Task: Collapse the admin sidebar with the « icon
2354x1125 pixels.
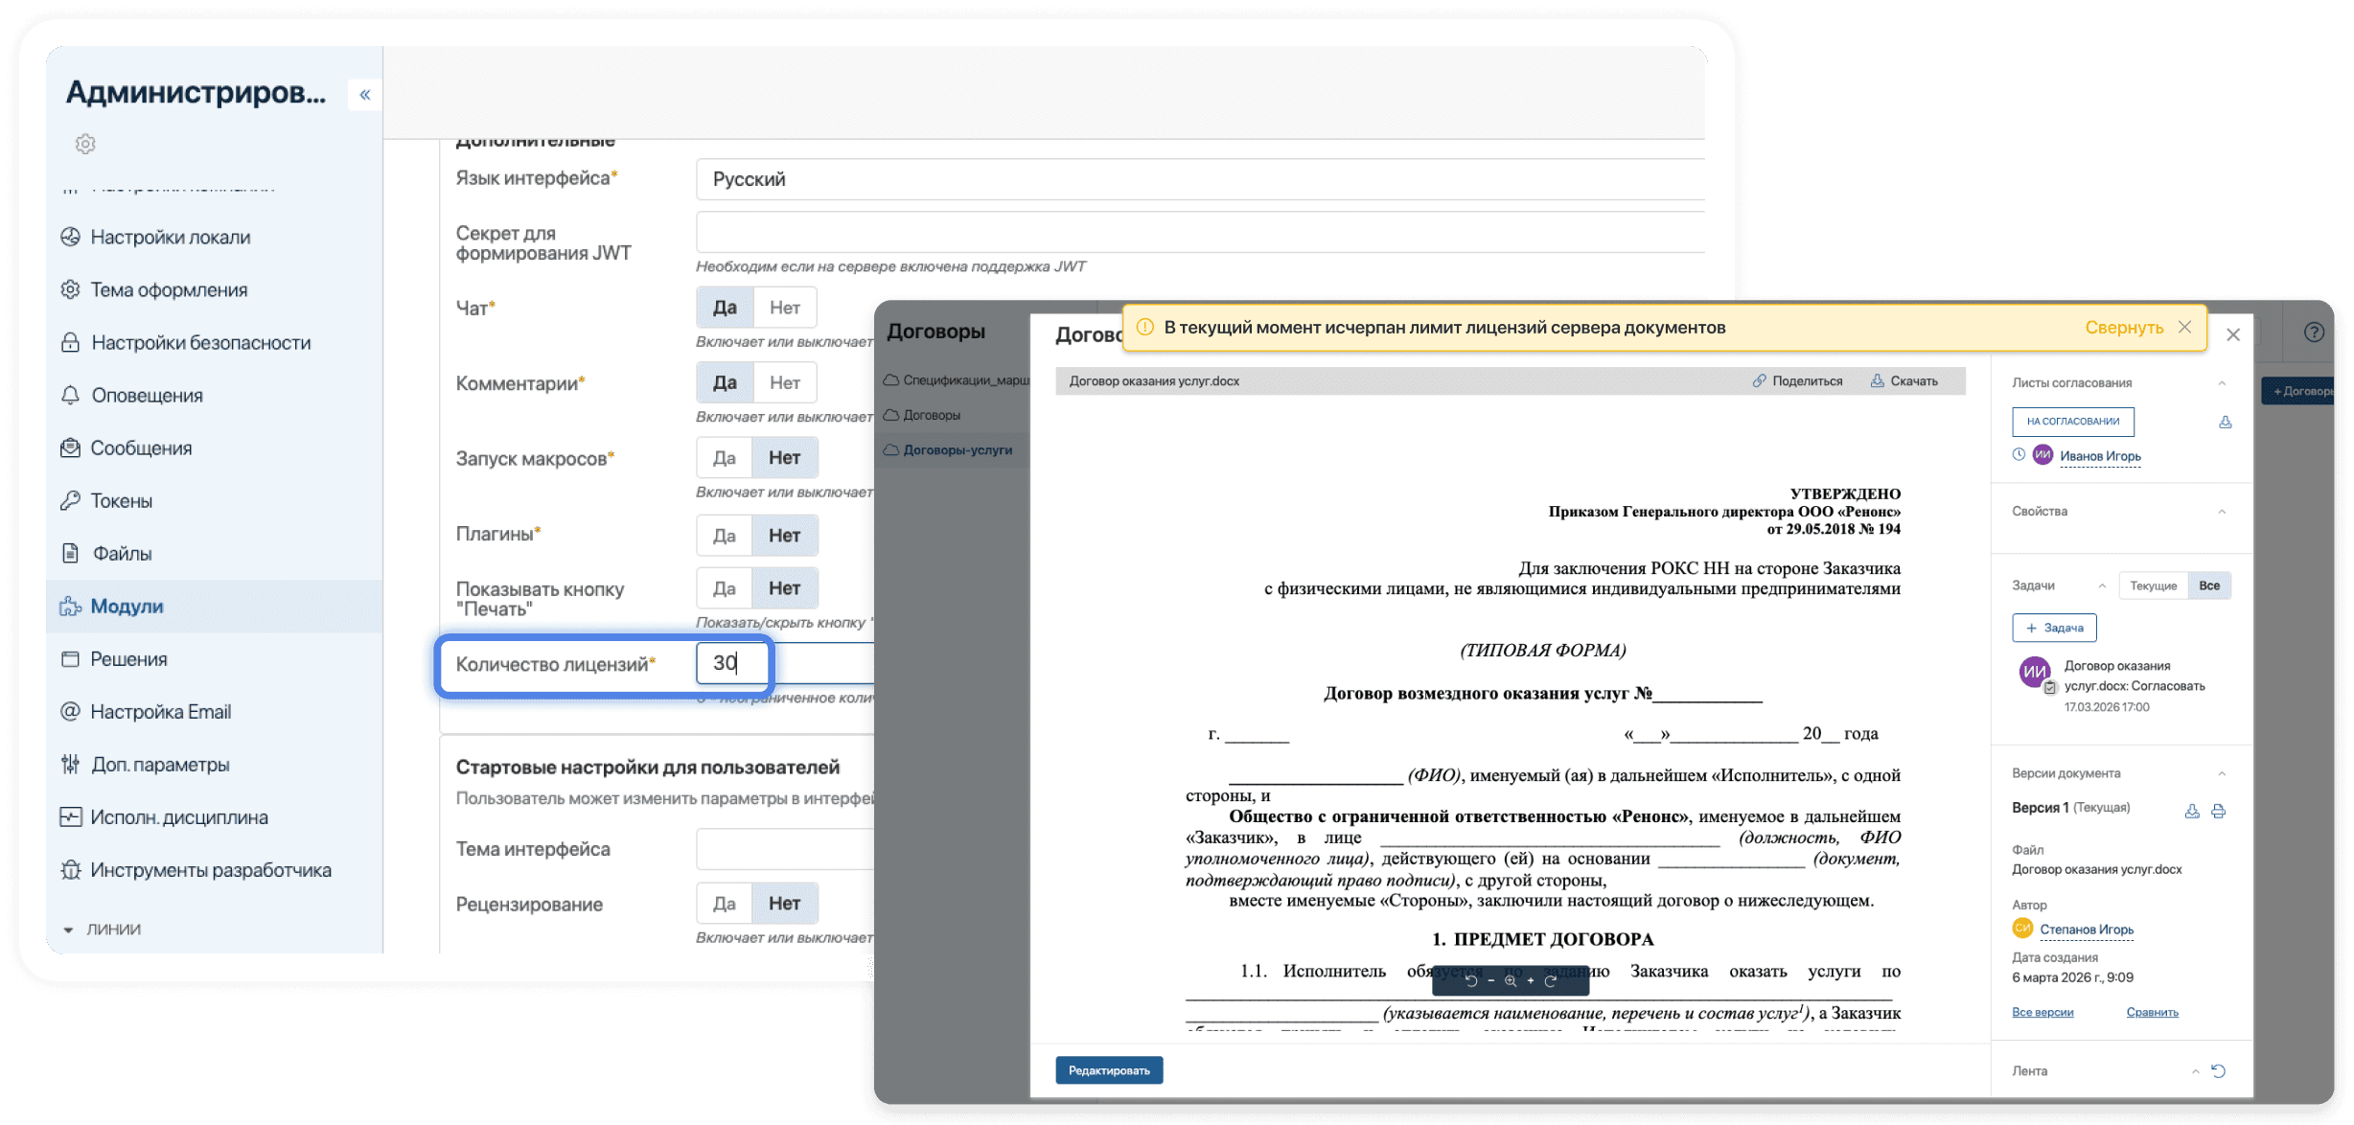Action: [364, 94]
